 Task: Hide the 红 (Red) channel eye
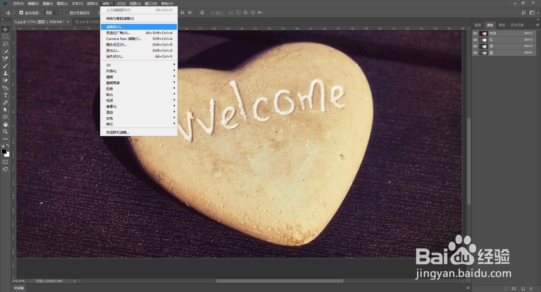475,40
